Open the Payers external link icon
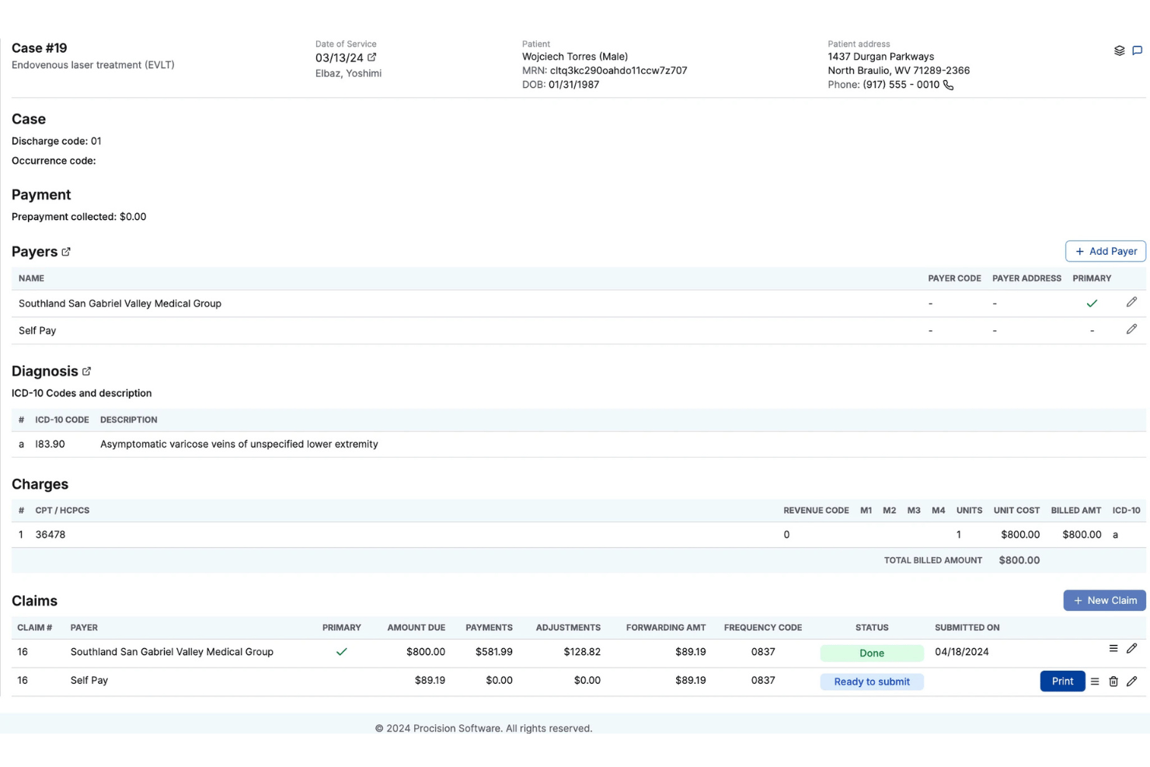Image resolution: width=1150 pixels, height=767 pixels. coord(66,252)
